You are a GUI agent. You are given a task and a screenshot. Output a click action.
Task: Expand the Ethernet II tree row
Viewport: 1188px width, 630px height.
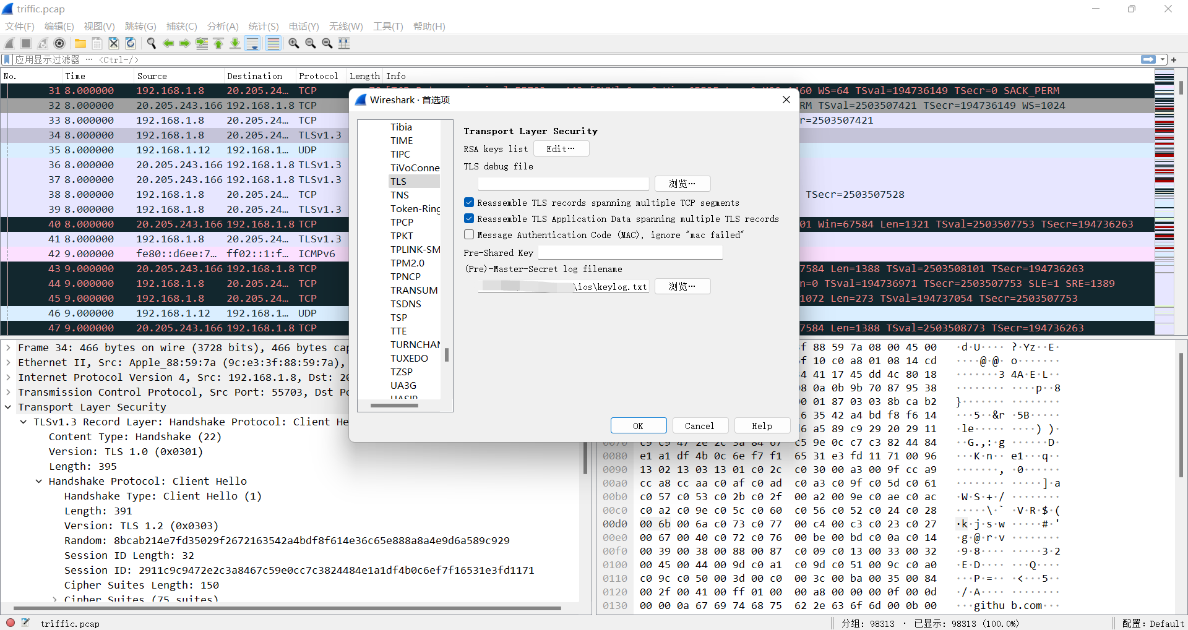coord(8,362)
